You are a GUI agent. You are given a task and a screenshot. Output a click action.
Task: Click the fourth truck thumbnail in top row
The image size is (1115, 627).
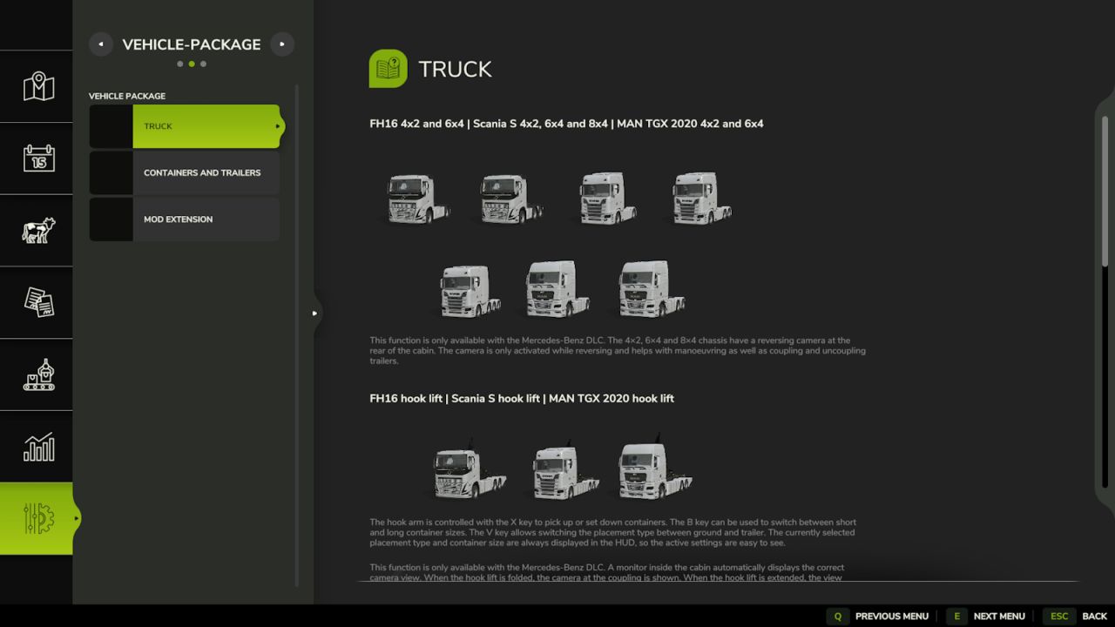[701, 198]
